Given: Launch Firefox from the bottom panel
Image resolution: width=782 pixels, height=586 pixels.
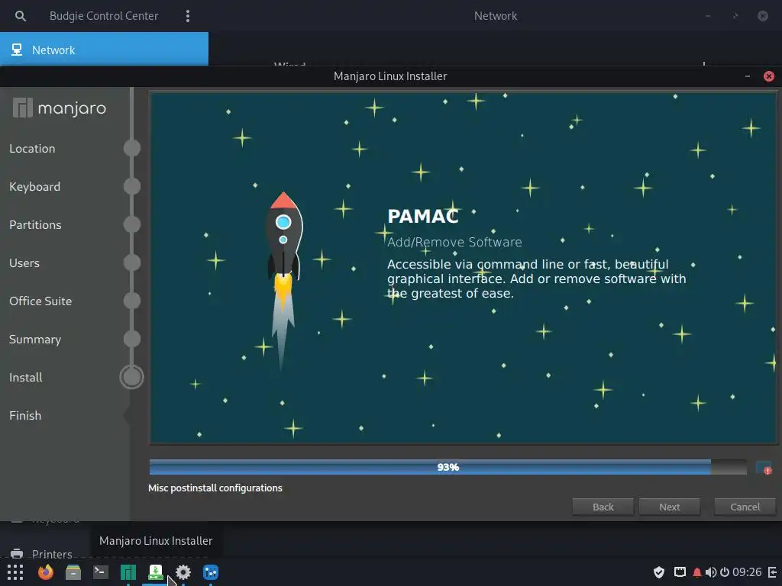Looking at the screenshot, I should tap(46, 572).
